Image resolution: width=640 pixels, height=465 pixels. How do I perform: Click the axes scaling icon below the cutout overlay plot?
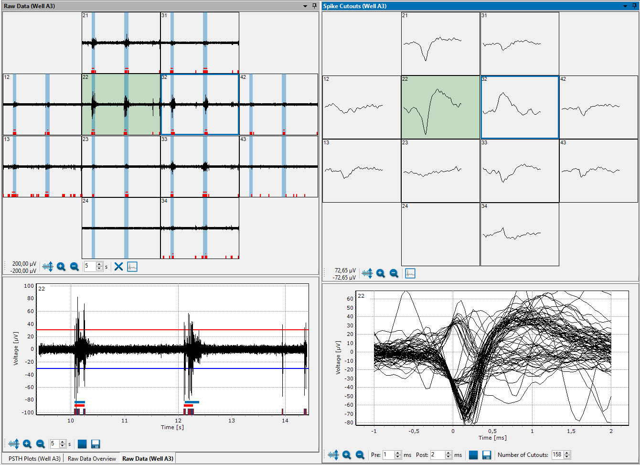pos(333,454)
